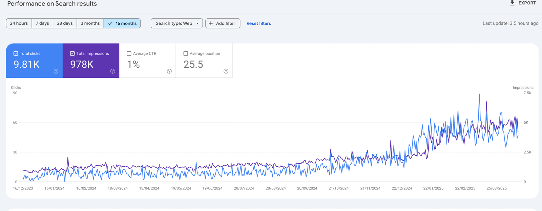Choose the 28 days range
The width and height of the screenshot is (542, 211).
pyautogui.click(x=65, y=23)
